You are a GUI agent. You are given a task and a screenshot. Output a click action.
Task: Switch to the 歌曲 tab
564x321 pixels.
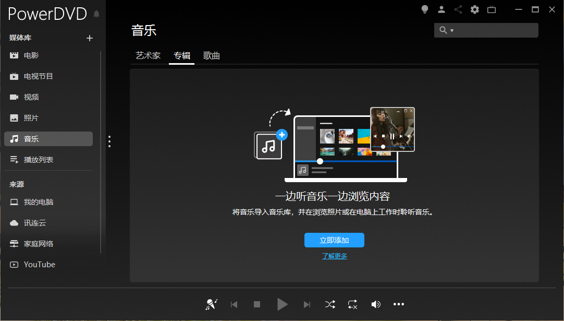pos(212,55)
